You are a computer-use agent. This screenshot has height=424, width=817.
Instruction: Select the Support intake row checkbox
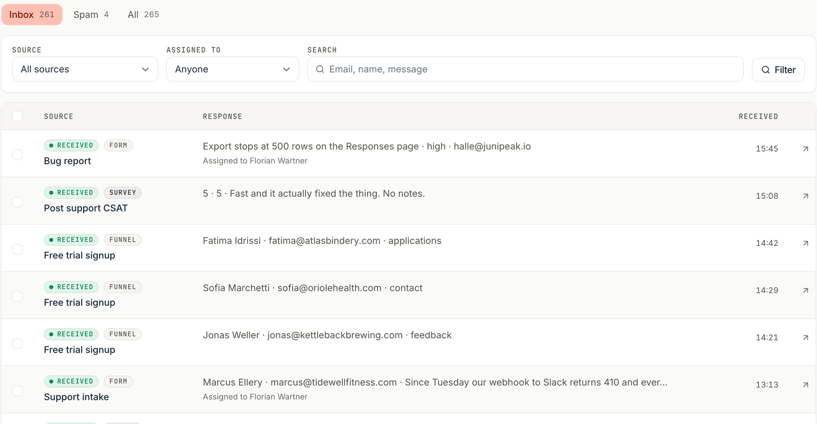coord(17,391)
